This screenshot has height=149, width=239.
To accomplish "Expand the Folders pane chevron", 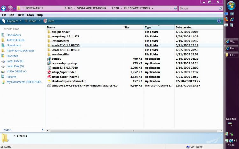I will 43,130.
